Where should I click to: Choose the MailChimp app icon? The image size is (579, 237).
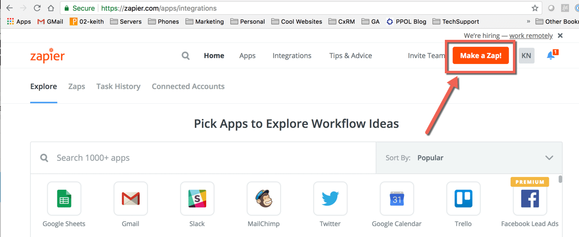[x=264, y=199]
